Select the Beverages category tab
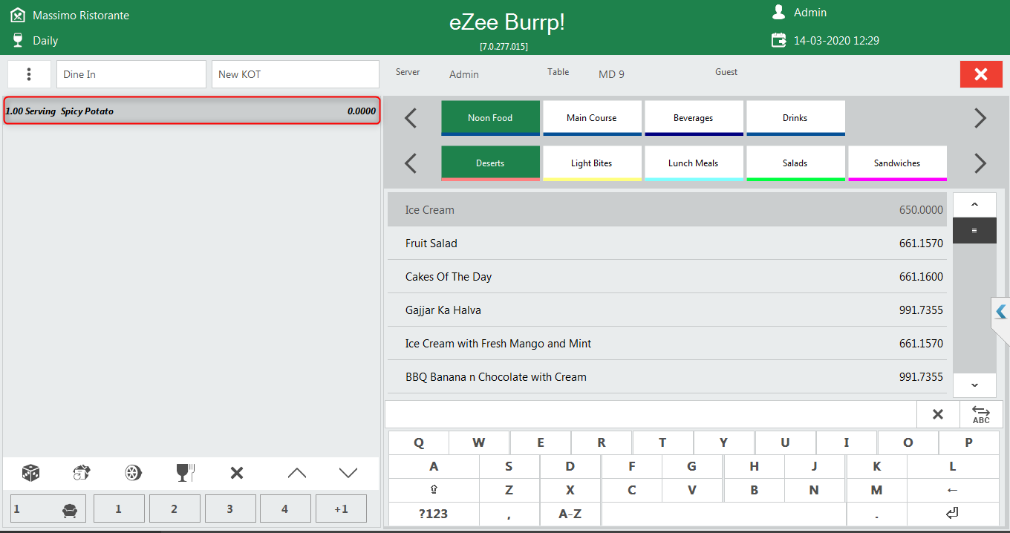This screenshot has width=1010, height=533. 694,118
